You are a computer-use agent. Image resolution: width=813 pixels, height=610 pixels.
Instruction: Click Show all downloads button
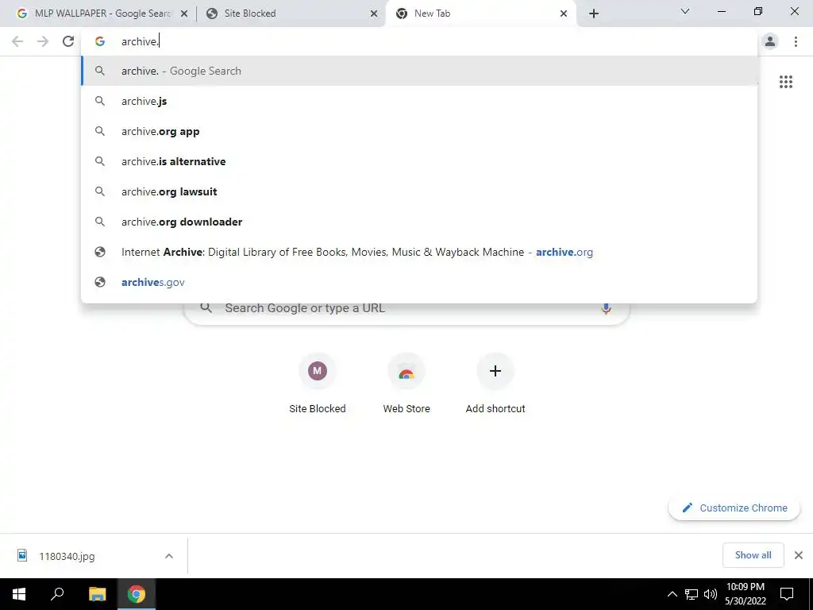click(x=753, y=555)
